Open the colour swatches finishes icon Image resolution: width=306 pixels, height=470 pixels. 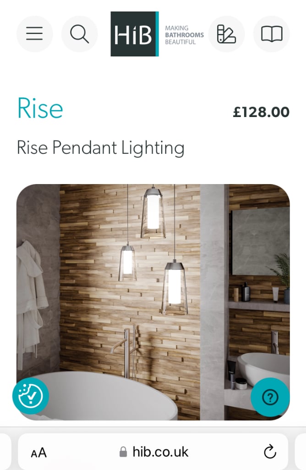tap(226, 34)
